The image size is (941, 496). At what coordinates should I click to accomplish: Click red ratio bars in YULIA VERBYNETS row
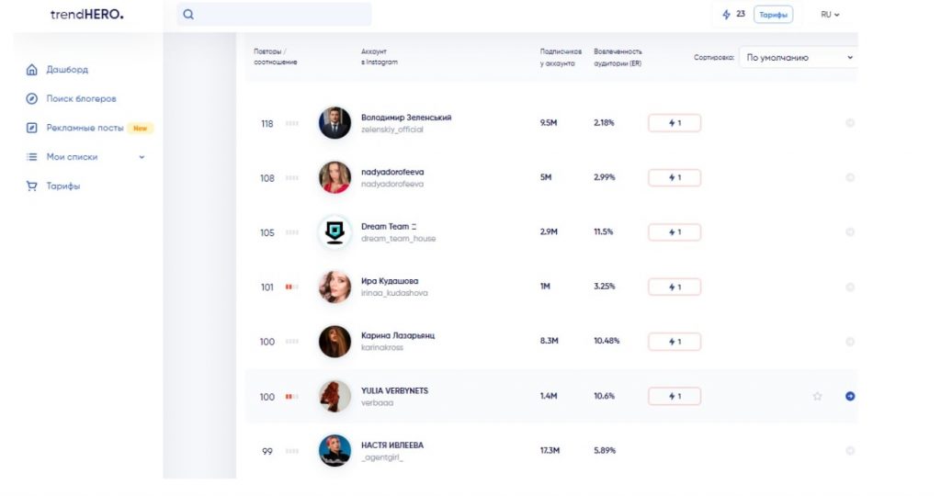(292, 397)
